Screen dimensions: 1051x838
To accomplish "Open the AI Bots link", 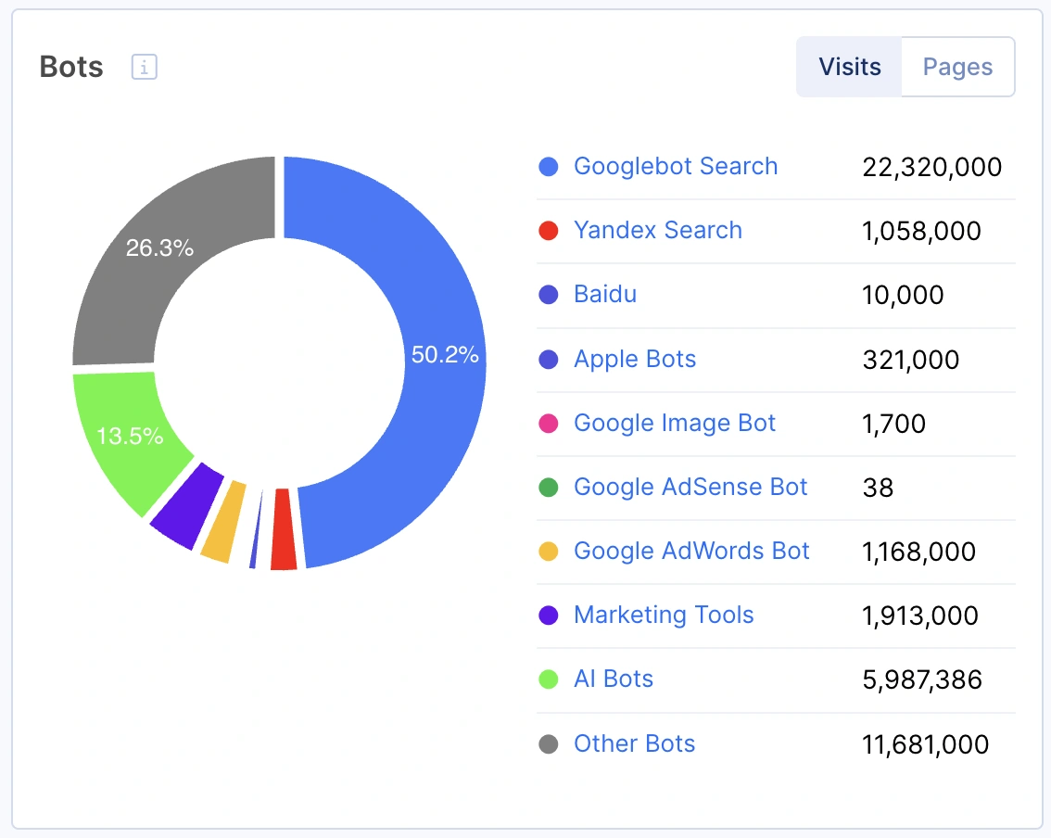I will pos(613,679).
